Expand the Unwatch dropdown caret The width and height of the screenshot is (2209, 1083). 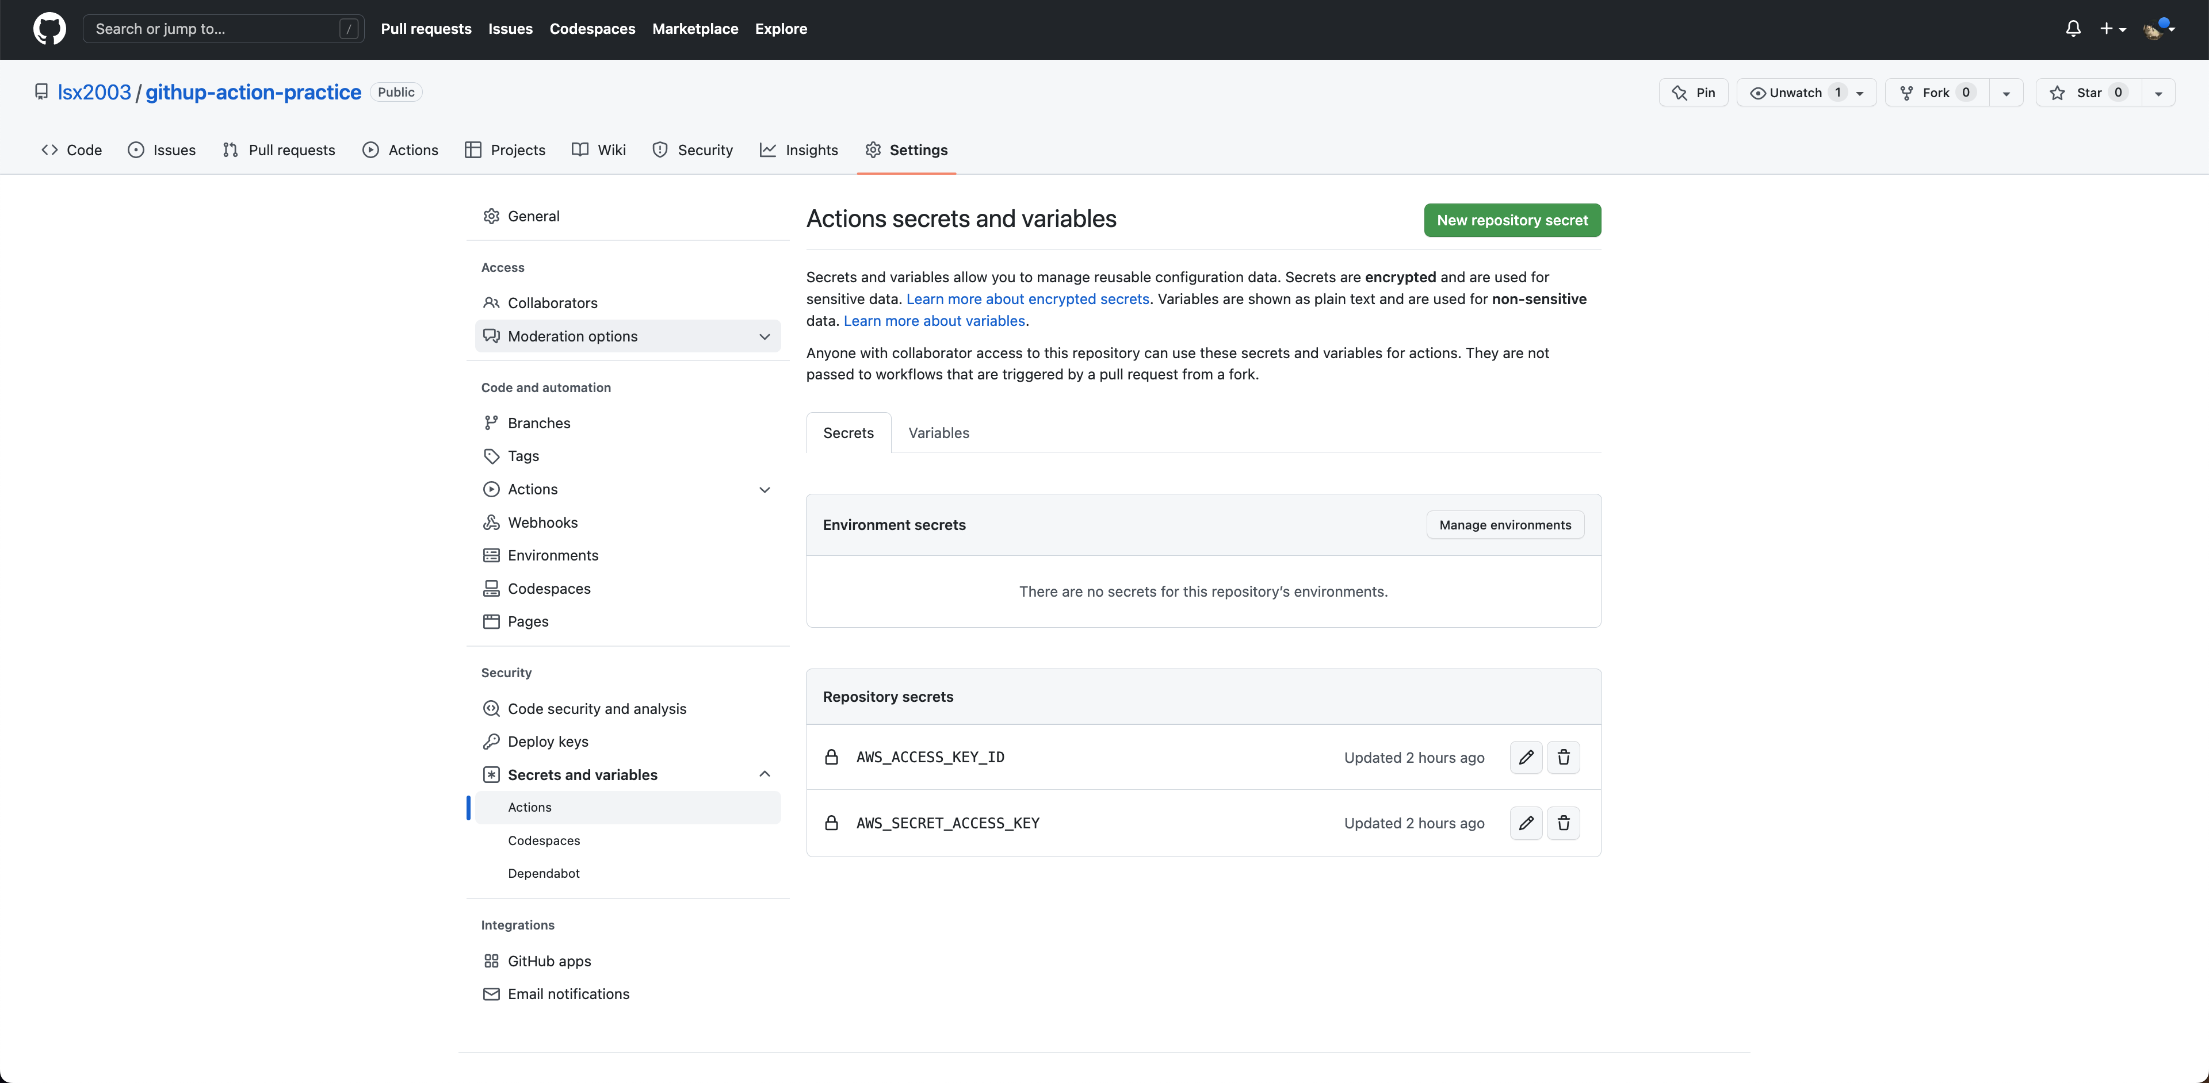coord(1860,93)
